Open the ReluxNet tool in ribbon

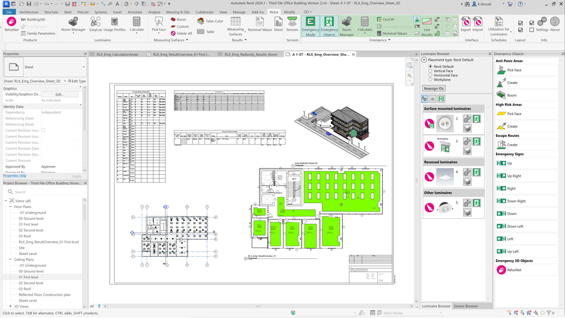coord(11,24)
